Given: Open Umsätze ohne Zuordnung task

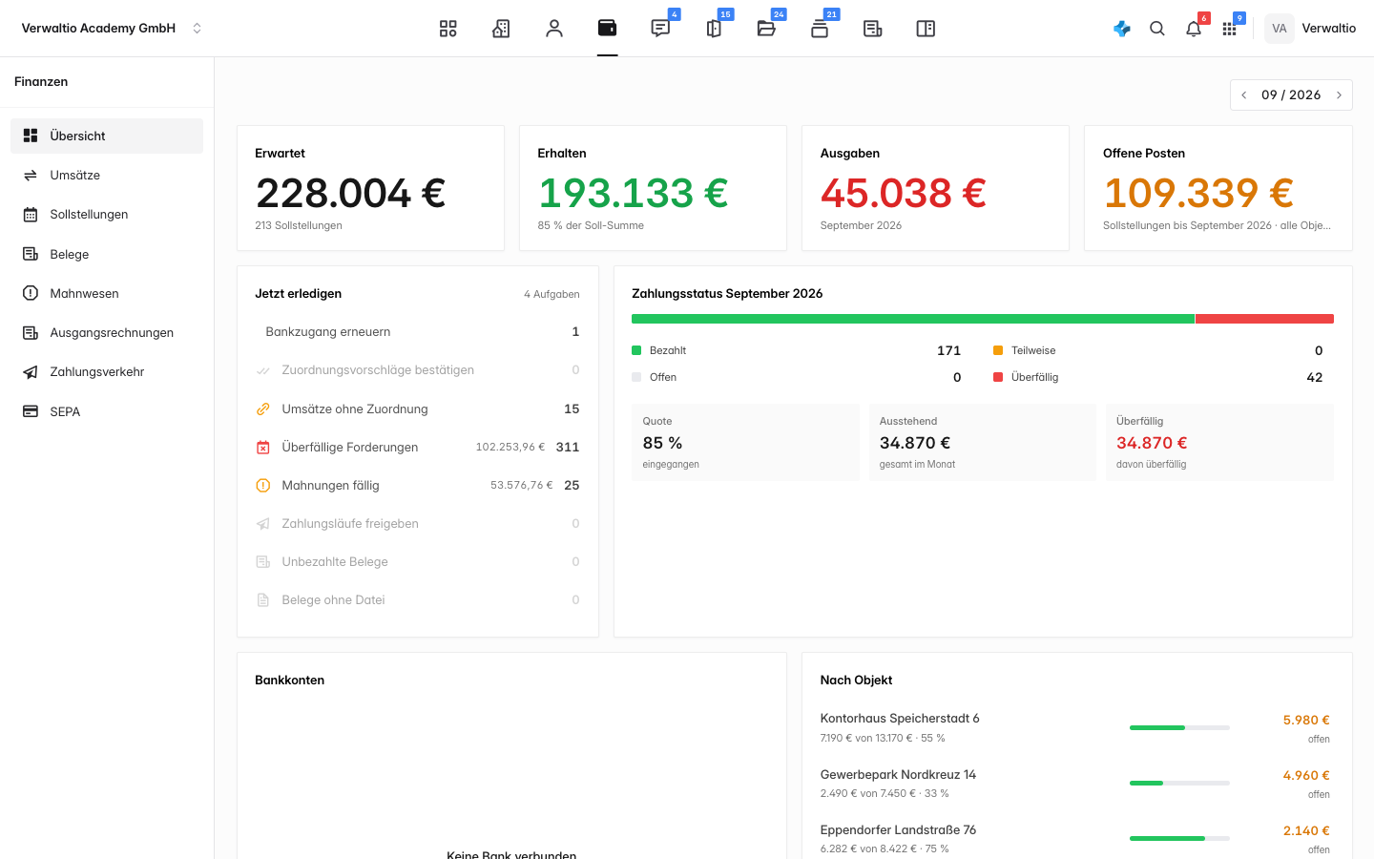Looking at the screenshot, I should pyautogui.click(x=418, y=409).
